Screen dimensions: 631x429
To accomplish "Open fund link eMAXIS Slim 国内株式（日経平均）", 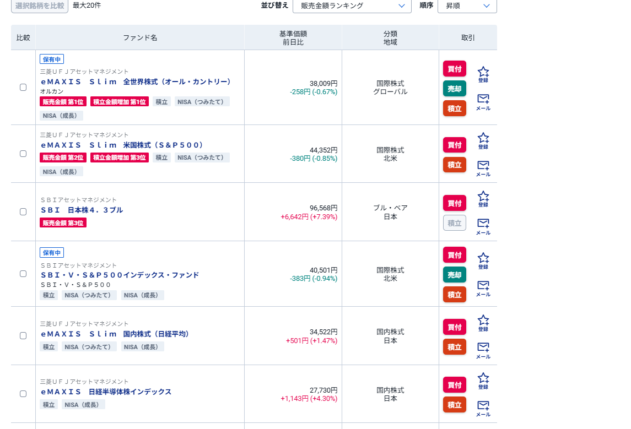I will click(115, 334).
